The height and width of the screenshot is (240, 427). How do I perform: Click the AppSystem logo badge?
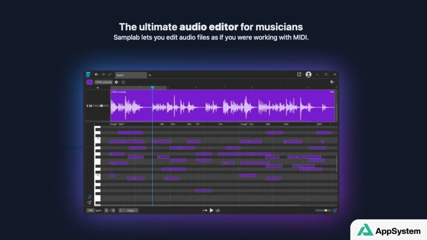389,231
